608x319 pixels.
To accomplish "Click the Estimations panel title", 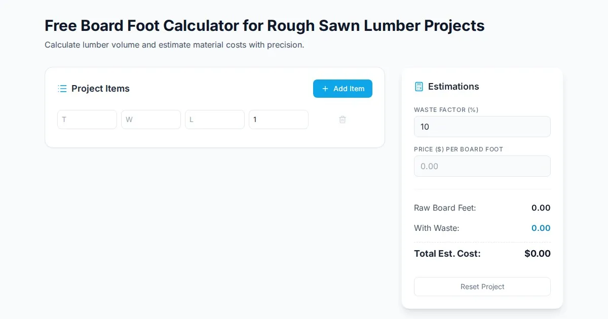I will [x=453, y=87].
